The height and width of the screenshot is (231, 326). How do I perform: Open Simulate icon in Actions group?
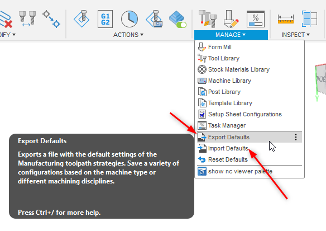[x=81, y=19]
